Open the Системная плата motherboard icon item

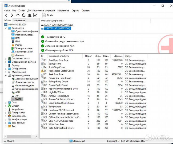[9, 58]
